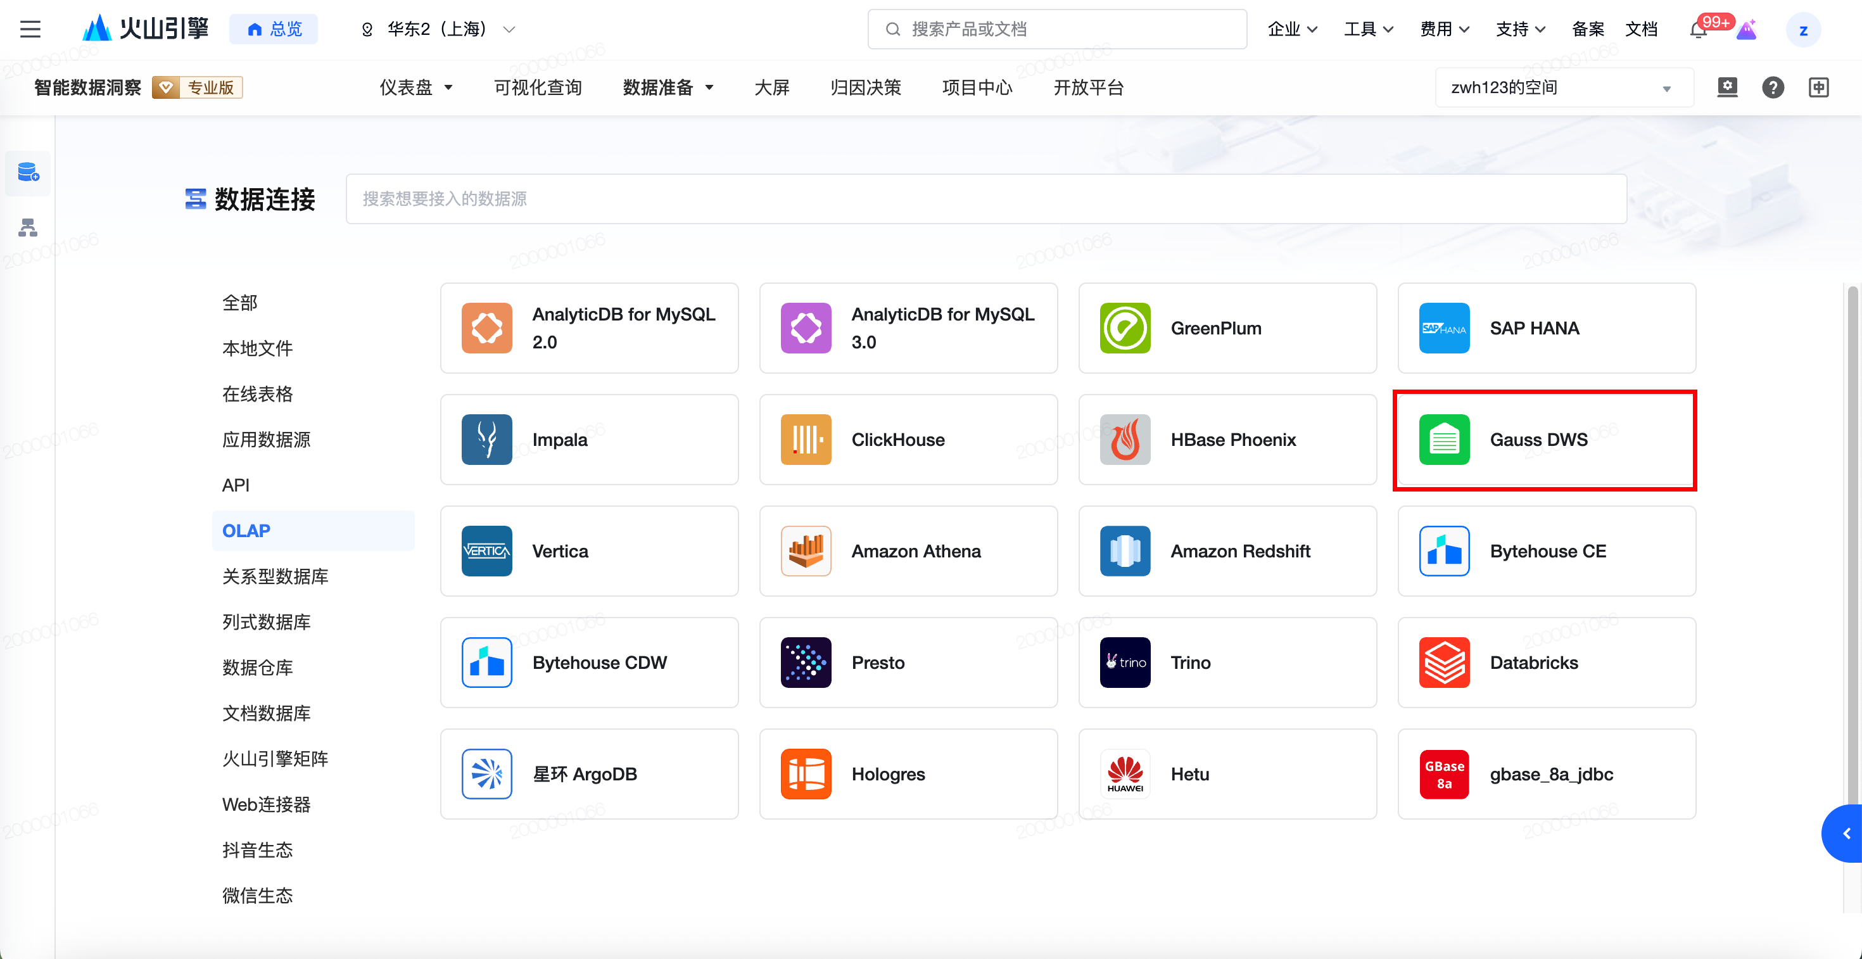Select the Web连接器 category
The image size is (1862, 959).
[266, 804]
